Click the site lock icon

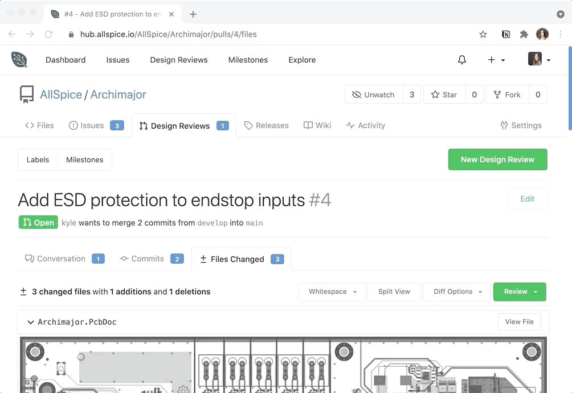click(71, 34)
